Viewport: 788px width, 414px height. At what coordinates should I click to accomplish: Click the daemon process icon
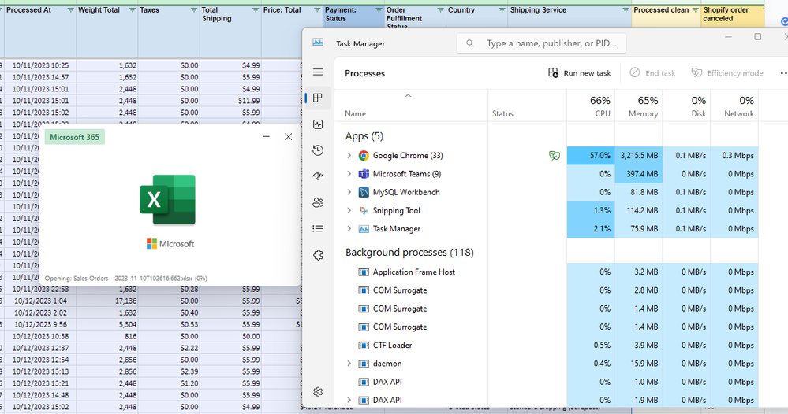[x=364, y=364]
